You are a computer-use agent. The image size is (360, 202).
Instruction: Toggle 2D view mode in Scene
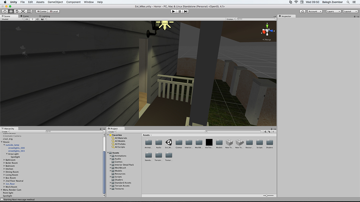coord(27,19)
